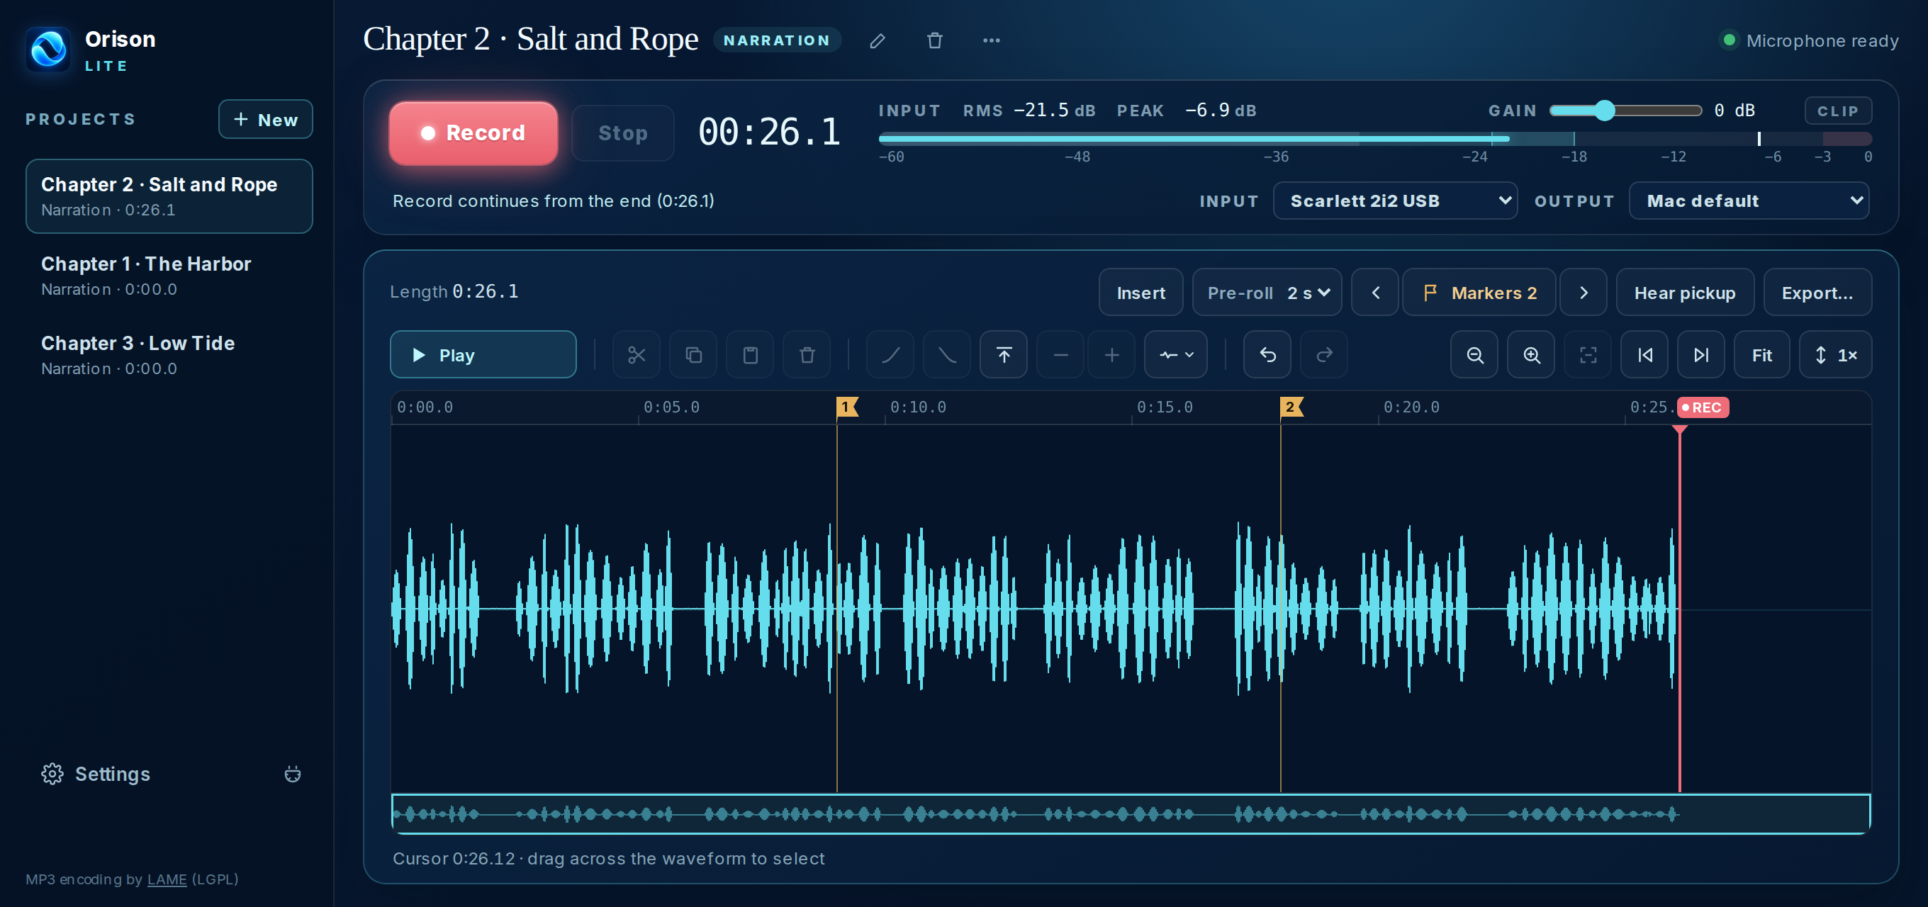The height and width of the screenshot is (907, 1928).
Task: Select Chapter 2 · Salt and Rope project
Action: 169,196
